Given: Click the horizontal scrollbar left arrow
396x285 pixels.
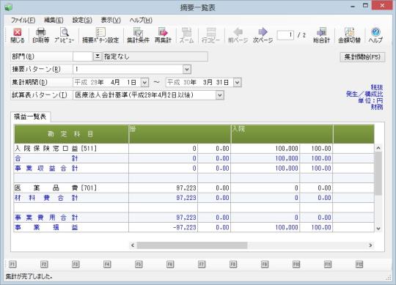Looking at the screenshot, I should [133, 245].
